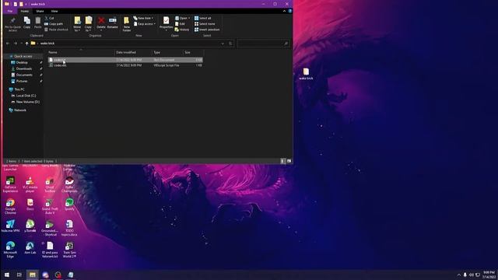
Task: Open the Move to dropdown
Action: coord(77,24)
